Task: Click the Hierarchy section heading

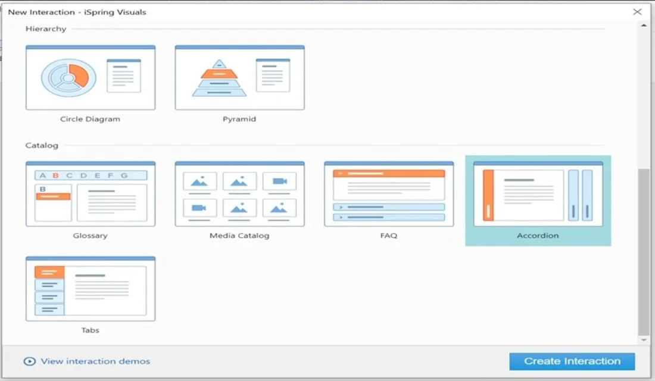Action: point(45,29)
